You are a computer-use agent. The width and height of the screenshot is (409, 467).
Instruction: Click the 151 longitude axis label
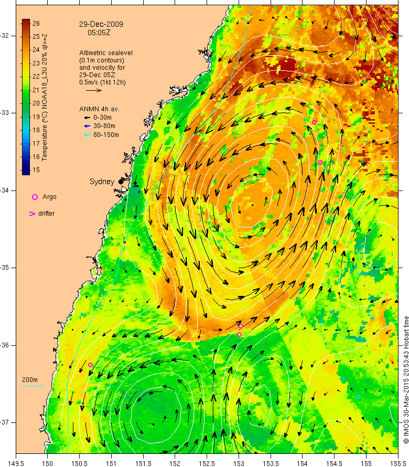click(x=111, y=464)
